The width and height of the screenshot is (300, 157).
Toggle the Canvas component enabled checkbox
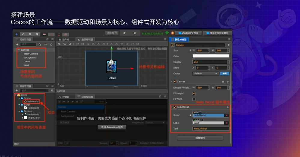175,81
